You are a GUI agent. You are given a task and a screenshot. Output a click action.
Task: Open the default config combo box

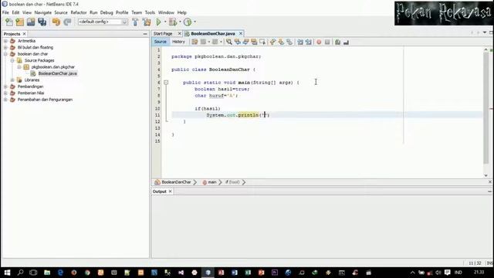(103, 22)
